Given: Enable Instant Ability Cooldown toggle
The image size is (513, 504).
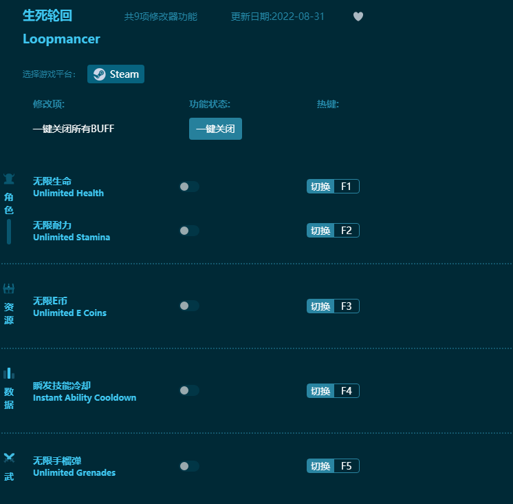Looking at the screenshot, I should pos(189,390).
